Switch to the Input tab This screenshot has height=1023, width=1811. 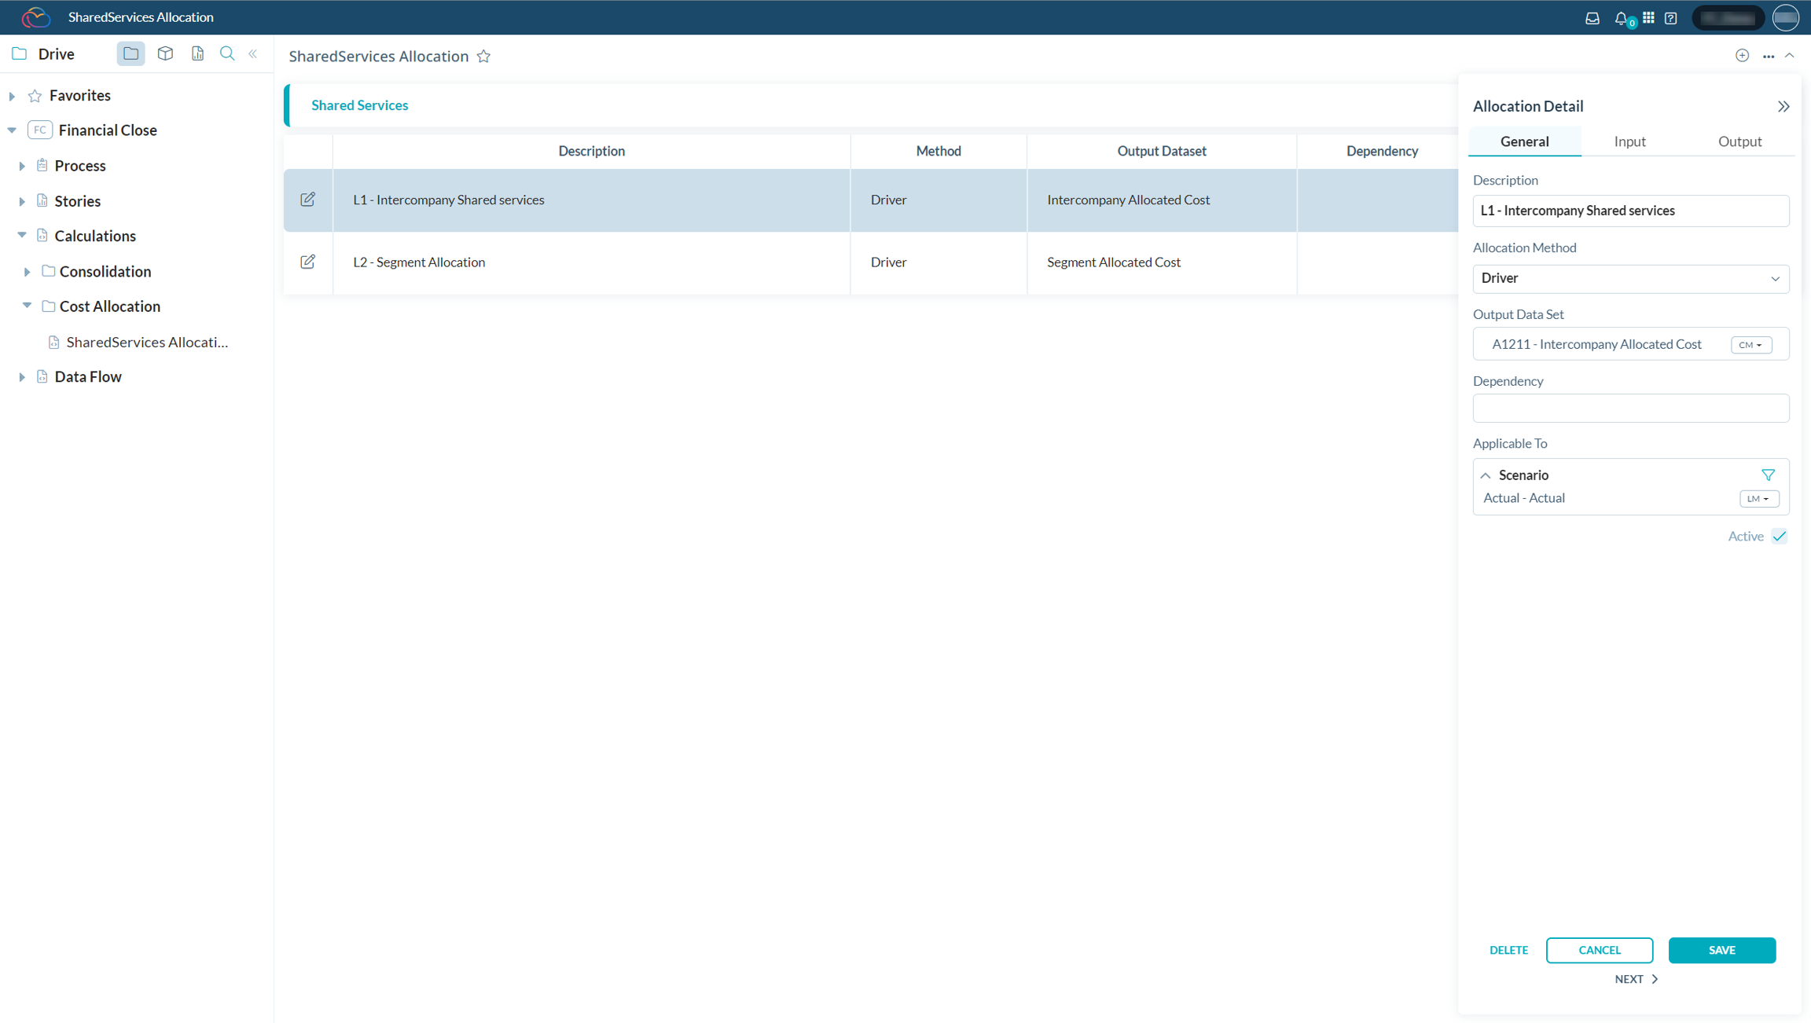pos(1629,141)
